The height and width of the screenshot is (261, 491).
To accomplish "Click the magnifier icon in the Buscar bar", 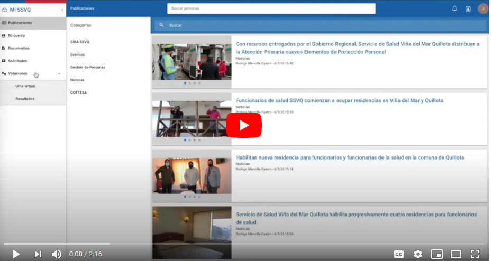I will [161, 25].
